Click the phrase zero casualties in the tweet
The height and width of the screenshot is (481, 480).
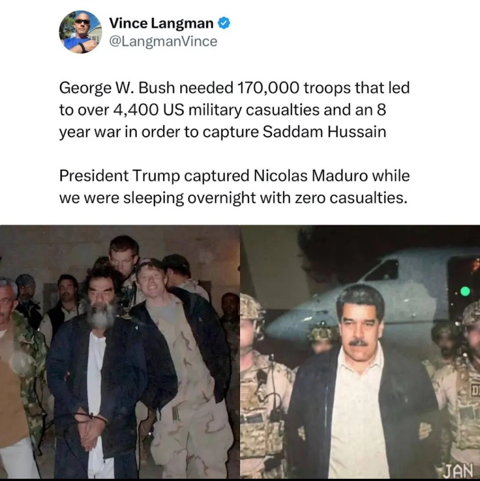point(351,198)
